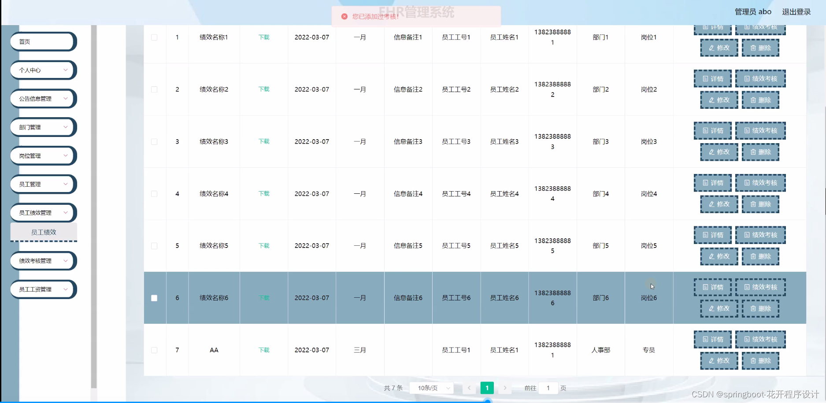The width and height of the screenshot is (826, 403).
Task: Open 详情 for the AA record
Action: 712,339
